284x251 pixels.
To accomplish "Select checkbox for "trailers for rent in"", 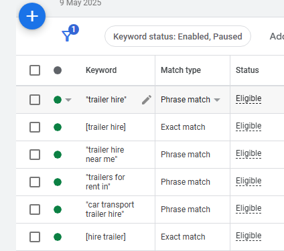I will tap(35, 182).
